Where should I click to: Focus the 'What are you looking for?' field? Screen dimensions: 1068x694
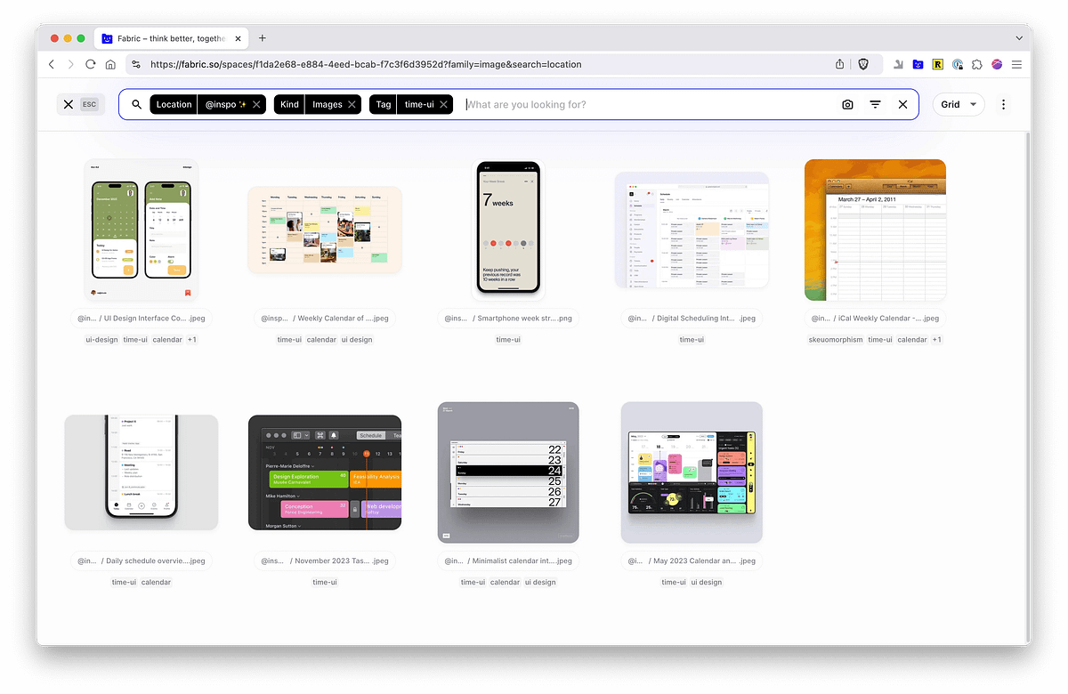pyautogui.click(x=647, y=104)
